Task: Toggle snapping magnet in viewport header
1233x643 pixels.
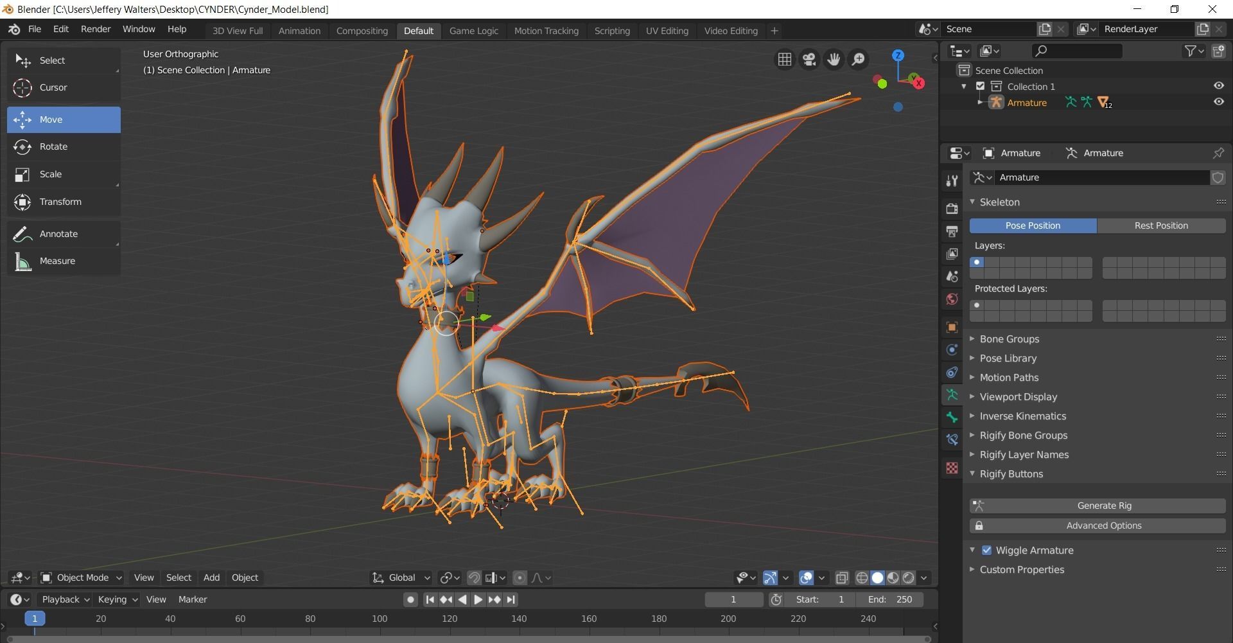Action: point(474,577)
